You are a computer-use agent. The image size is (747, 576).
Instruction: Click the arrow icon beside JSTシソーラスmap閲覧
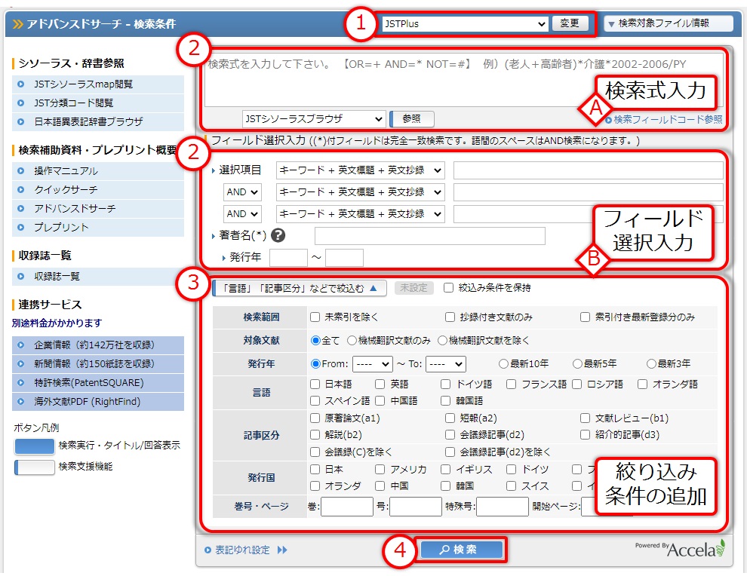coord(20,84)
